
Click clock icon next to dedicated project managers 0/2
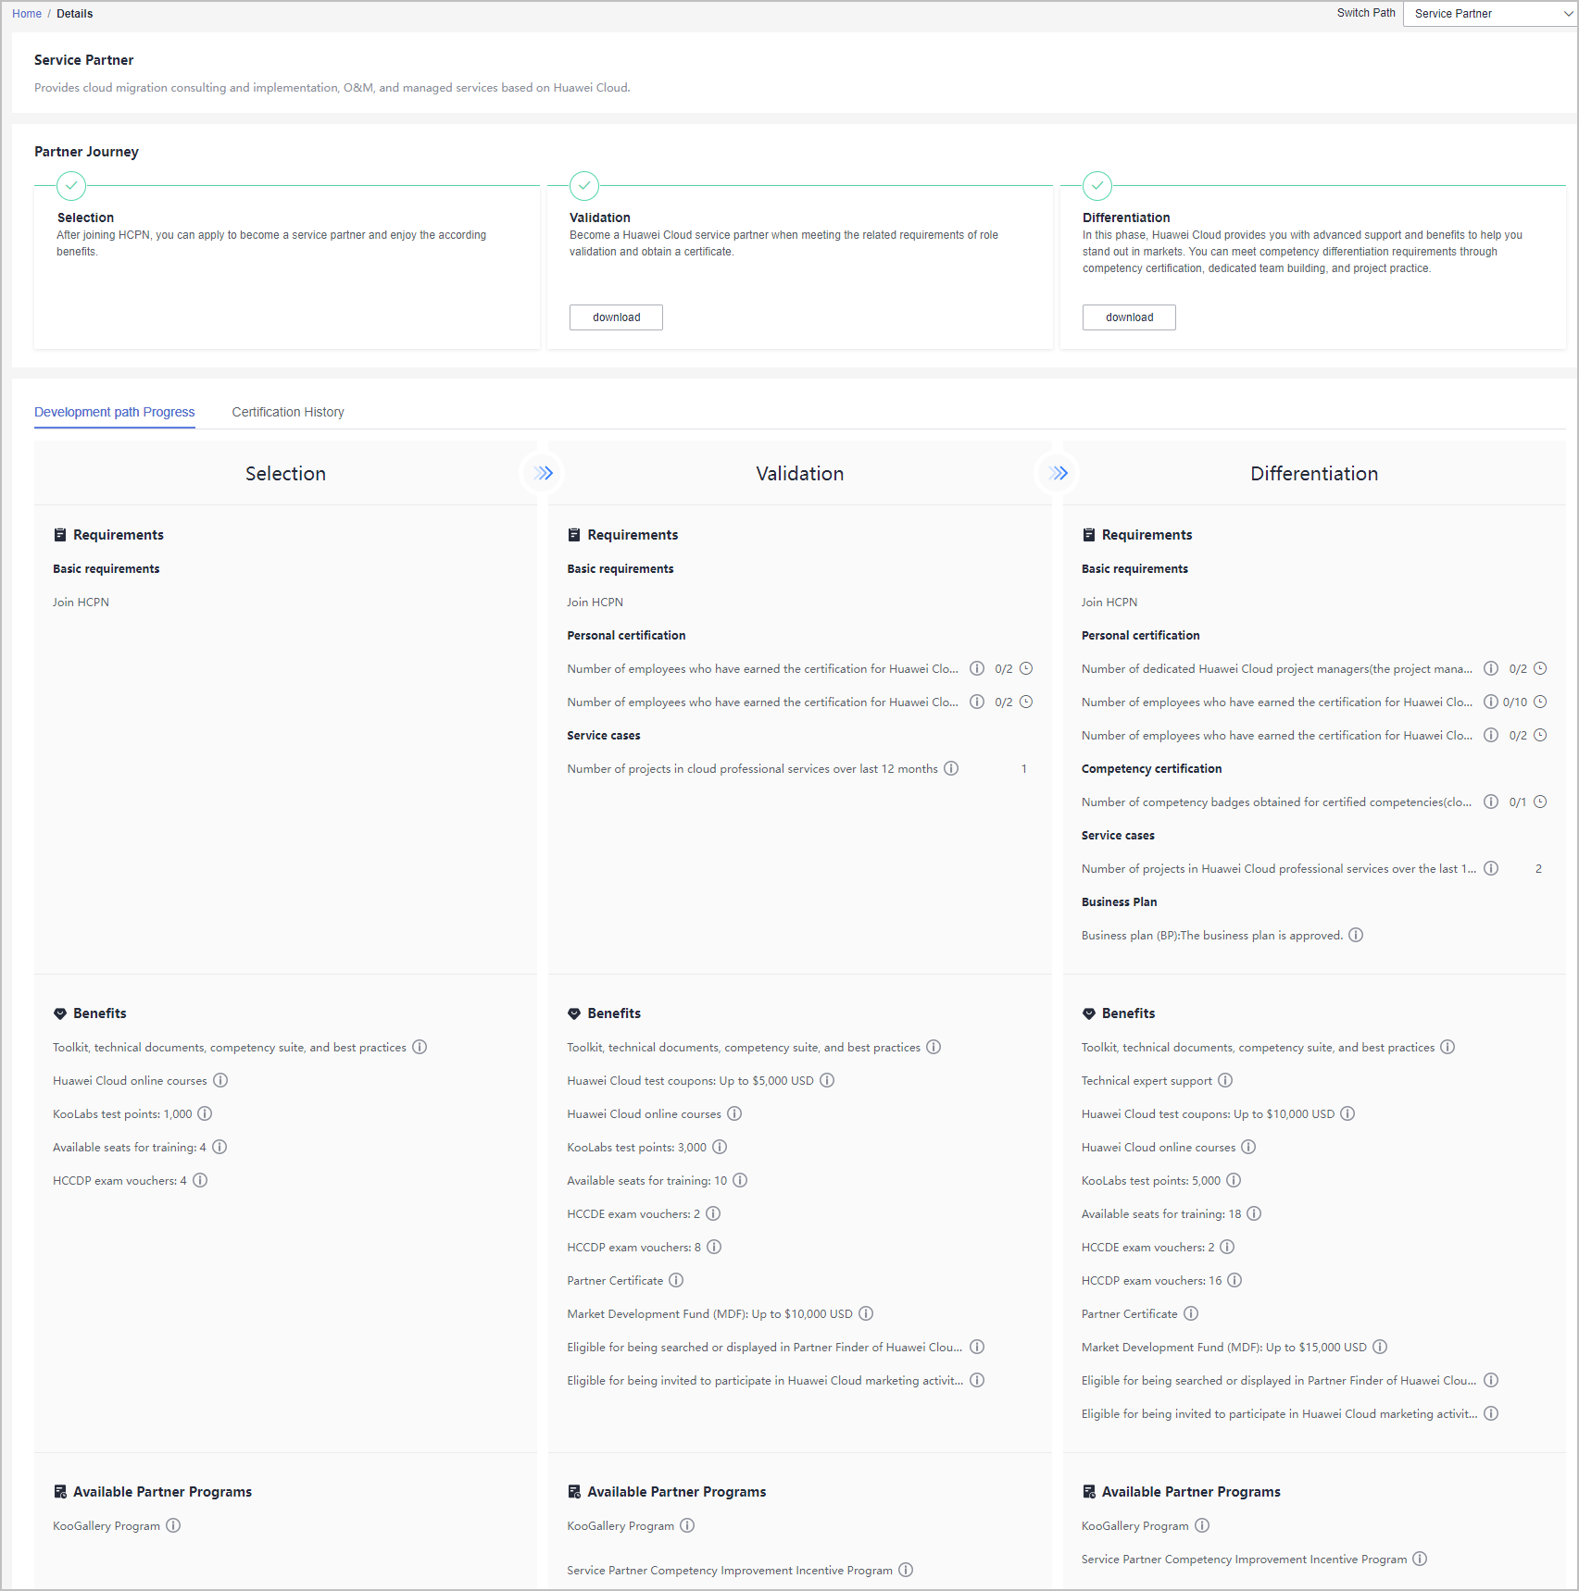click(1540, 668)
